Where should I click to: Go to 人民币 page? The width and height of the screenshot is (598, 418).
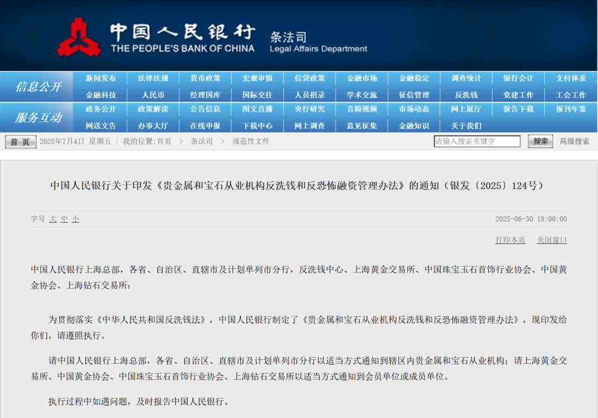coord(153,95)
